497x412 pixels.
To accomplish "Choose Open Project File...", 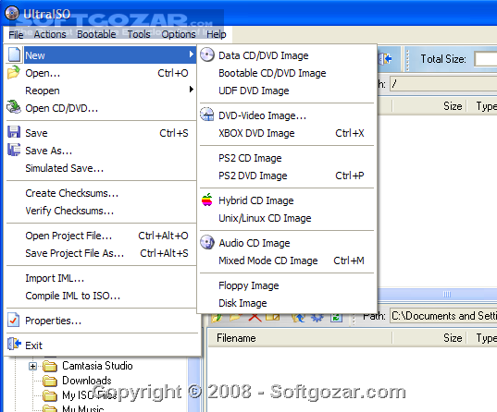I will coord(102,236).
